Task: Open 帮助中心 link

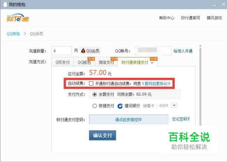Action: (x=167, y=18)
